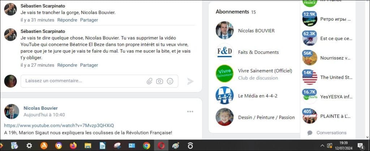Image resolution: width=370 pixels, height=151 pixels.
Task: Click the 'Abonnements' section header
Action: [x=232, y=12]
